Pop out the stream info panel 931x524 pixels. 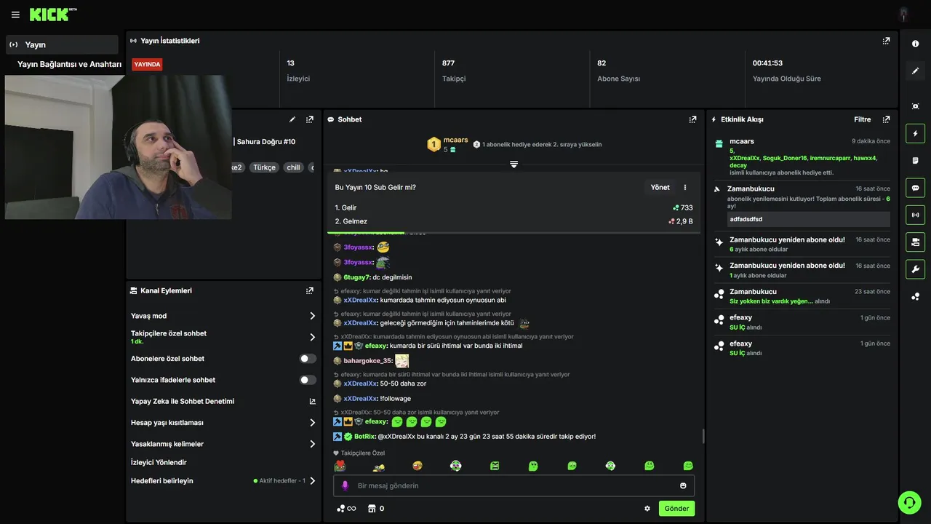coord(310,119)
